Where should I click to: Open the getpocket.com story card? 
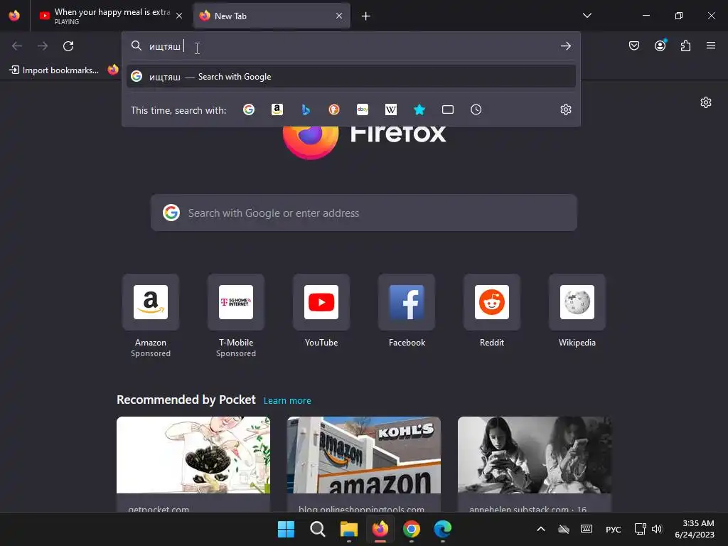point(193,464)
